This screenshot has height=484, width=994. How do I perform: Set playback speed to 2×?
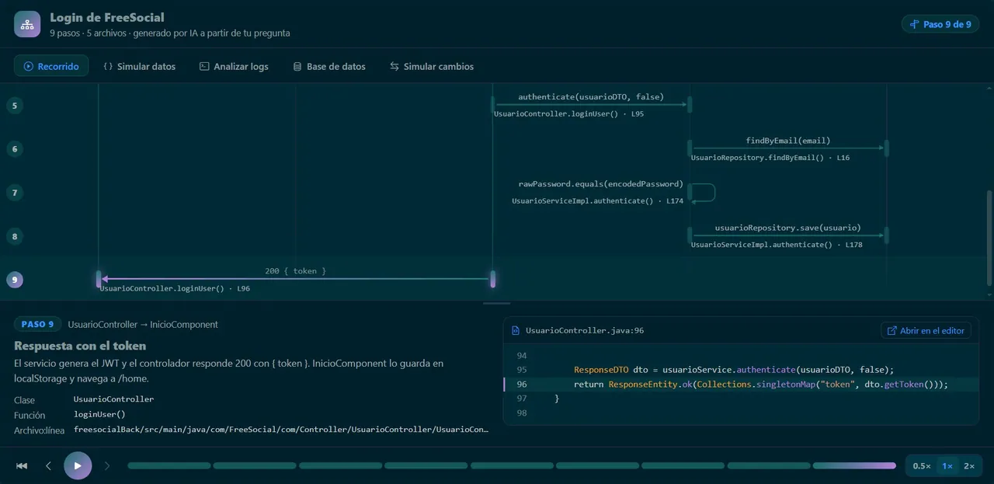969,465
